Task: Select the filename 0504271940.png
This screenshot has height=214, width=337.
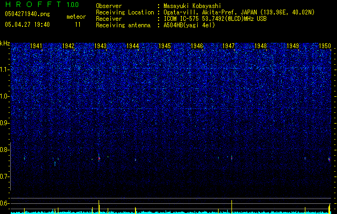Action: (27, 14)
